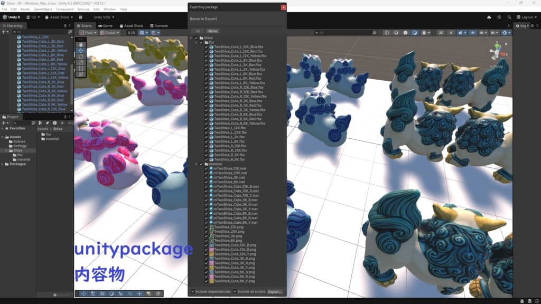Toggle Include dependencies checkbox

click(x=193, y=291)
